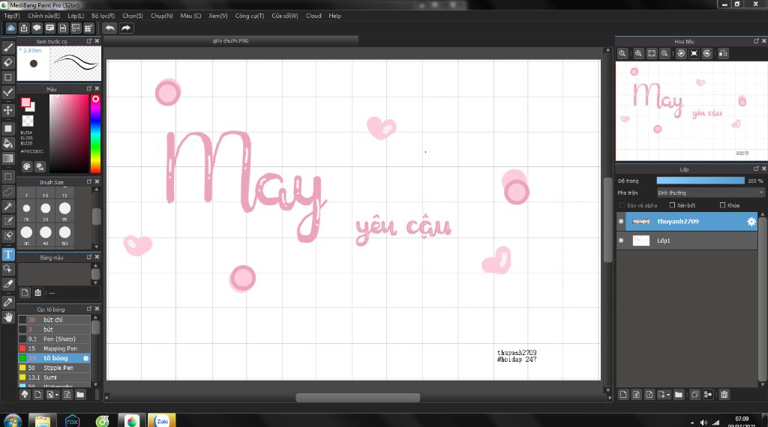
Task: Select the Brush tool
Action: tap(7, 47)
